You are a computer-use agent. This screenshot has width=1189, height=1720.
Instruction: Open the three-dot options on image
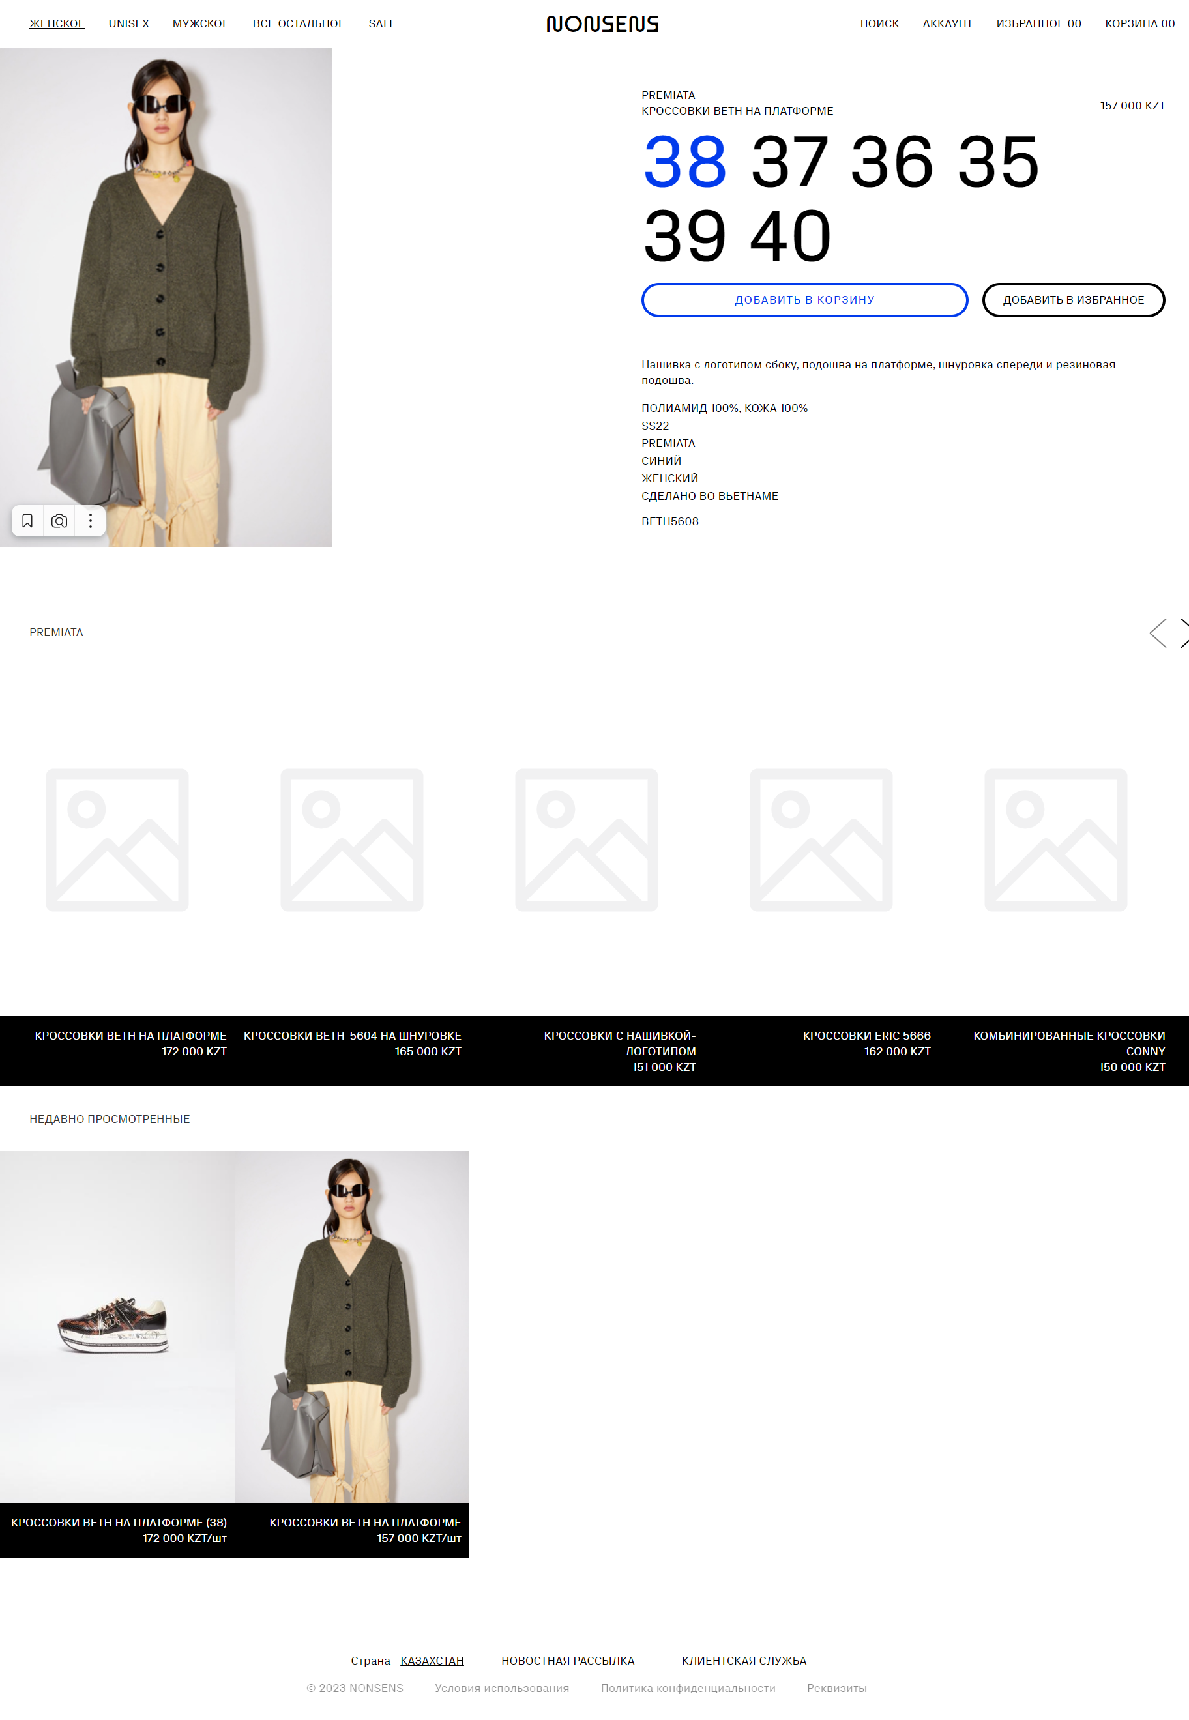point(91,521)
